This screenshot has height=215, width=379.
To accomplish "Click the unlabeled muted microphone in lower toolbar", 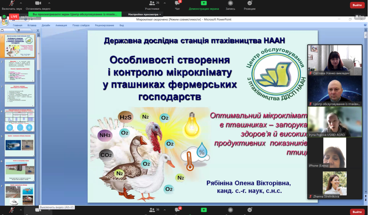I will point(12,210).
